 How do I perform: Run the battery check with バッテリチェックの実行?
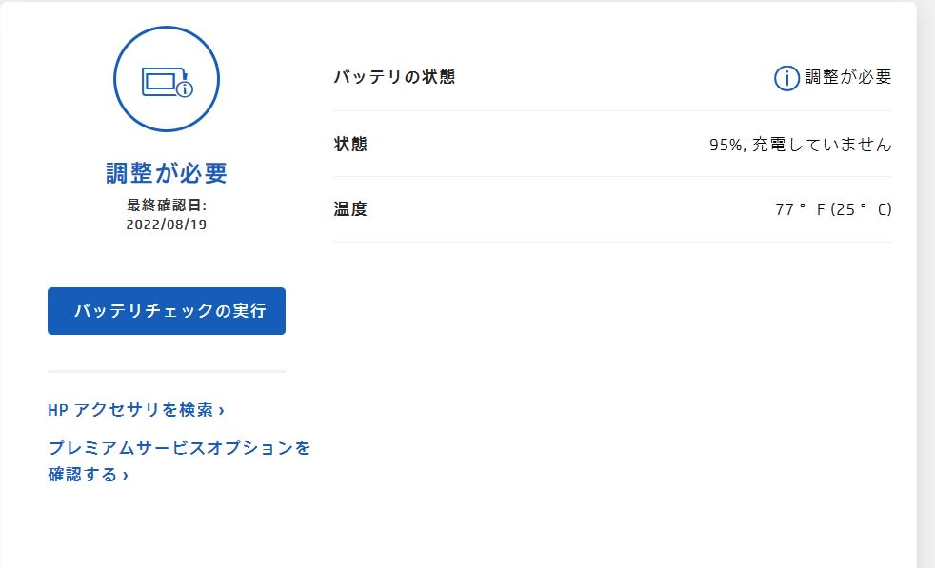(167, 311)
